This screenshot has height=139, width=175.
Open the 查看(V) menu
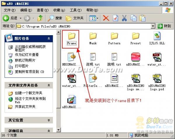[x=43, y=10]
